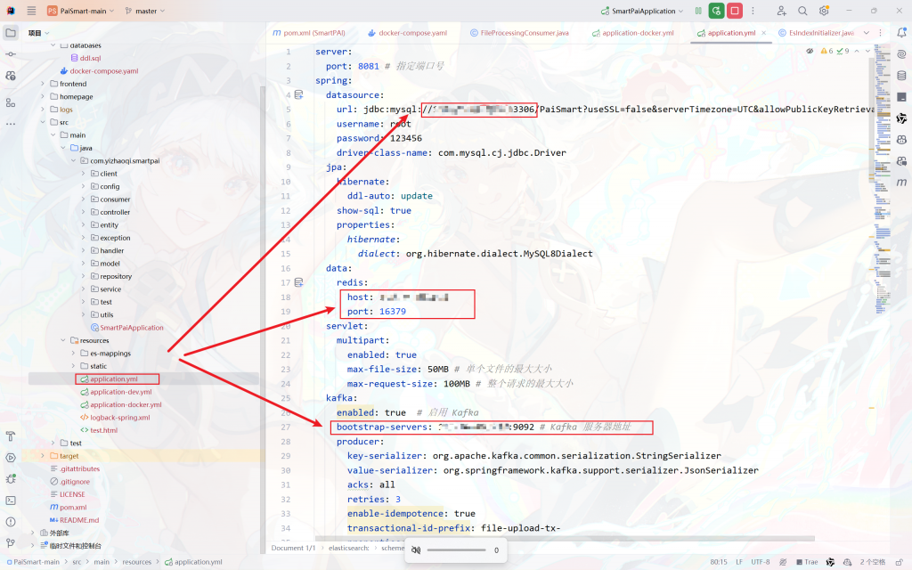Open the Build hammer tool window

click(x=11, y=436)
